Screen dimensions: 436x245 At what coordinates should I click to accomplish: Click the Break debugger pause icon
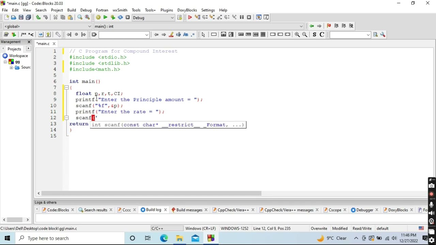pos(242,17)
